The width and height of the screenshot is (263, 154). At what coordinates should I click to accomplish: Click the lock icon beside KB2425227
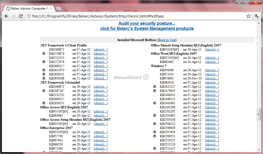pyautogui.click(x=155, y=86)
